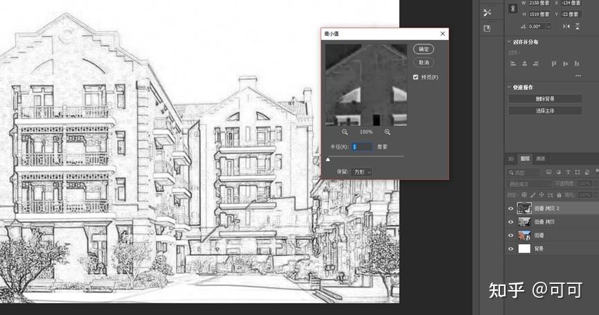Open the 保留 (preserve) 方形 dropdown
The image size is (599, 315).
click(362, 172)
